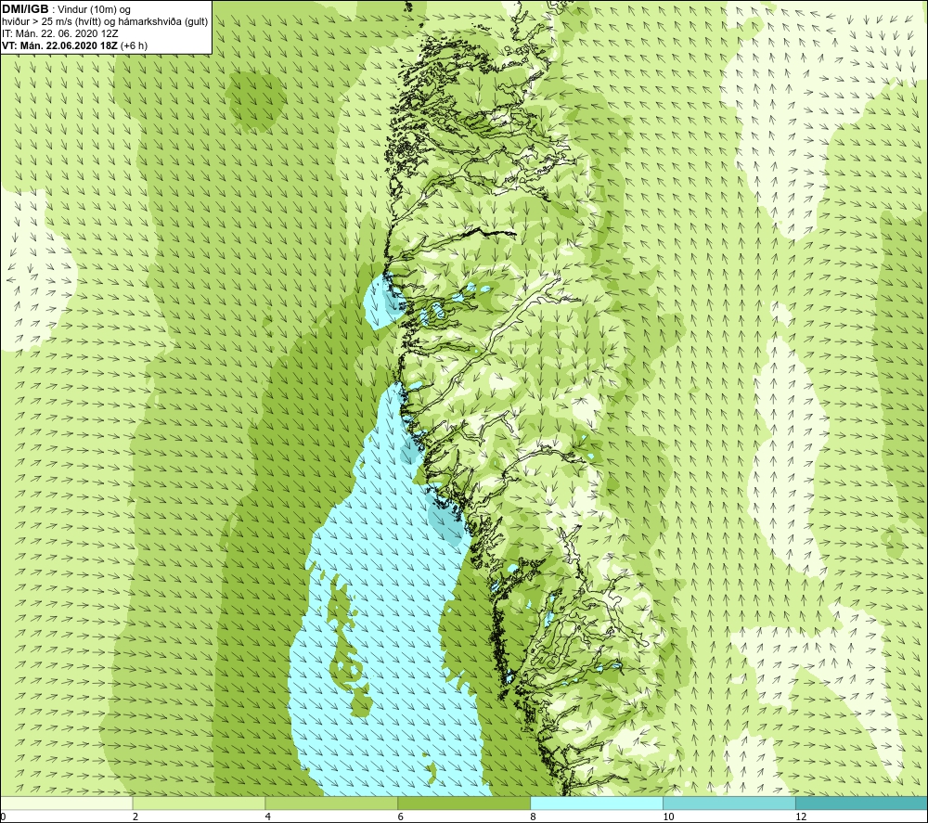Select the 8–10 m/s light cyan swatch
This screenshot has width=928, height=823.
pyautogui.click(x=597, y=803)
